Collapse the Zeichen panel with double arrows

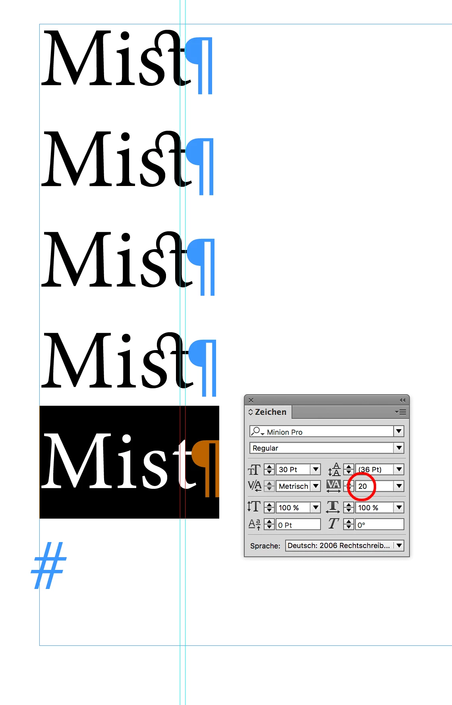(402, 400)
